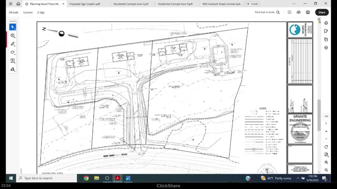The image size is (337, 189).
Task: Go to the Acrobat Home view
Action: 18,4
